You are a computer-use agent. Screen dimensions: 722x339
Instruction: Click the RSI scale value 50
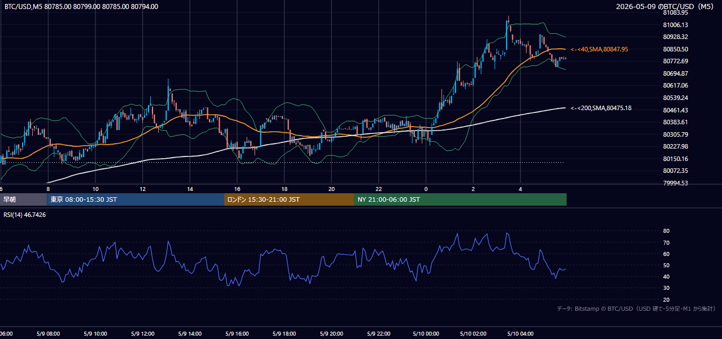pyautogui.click(x=666, y=265)
